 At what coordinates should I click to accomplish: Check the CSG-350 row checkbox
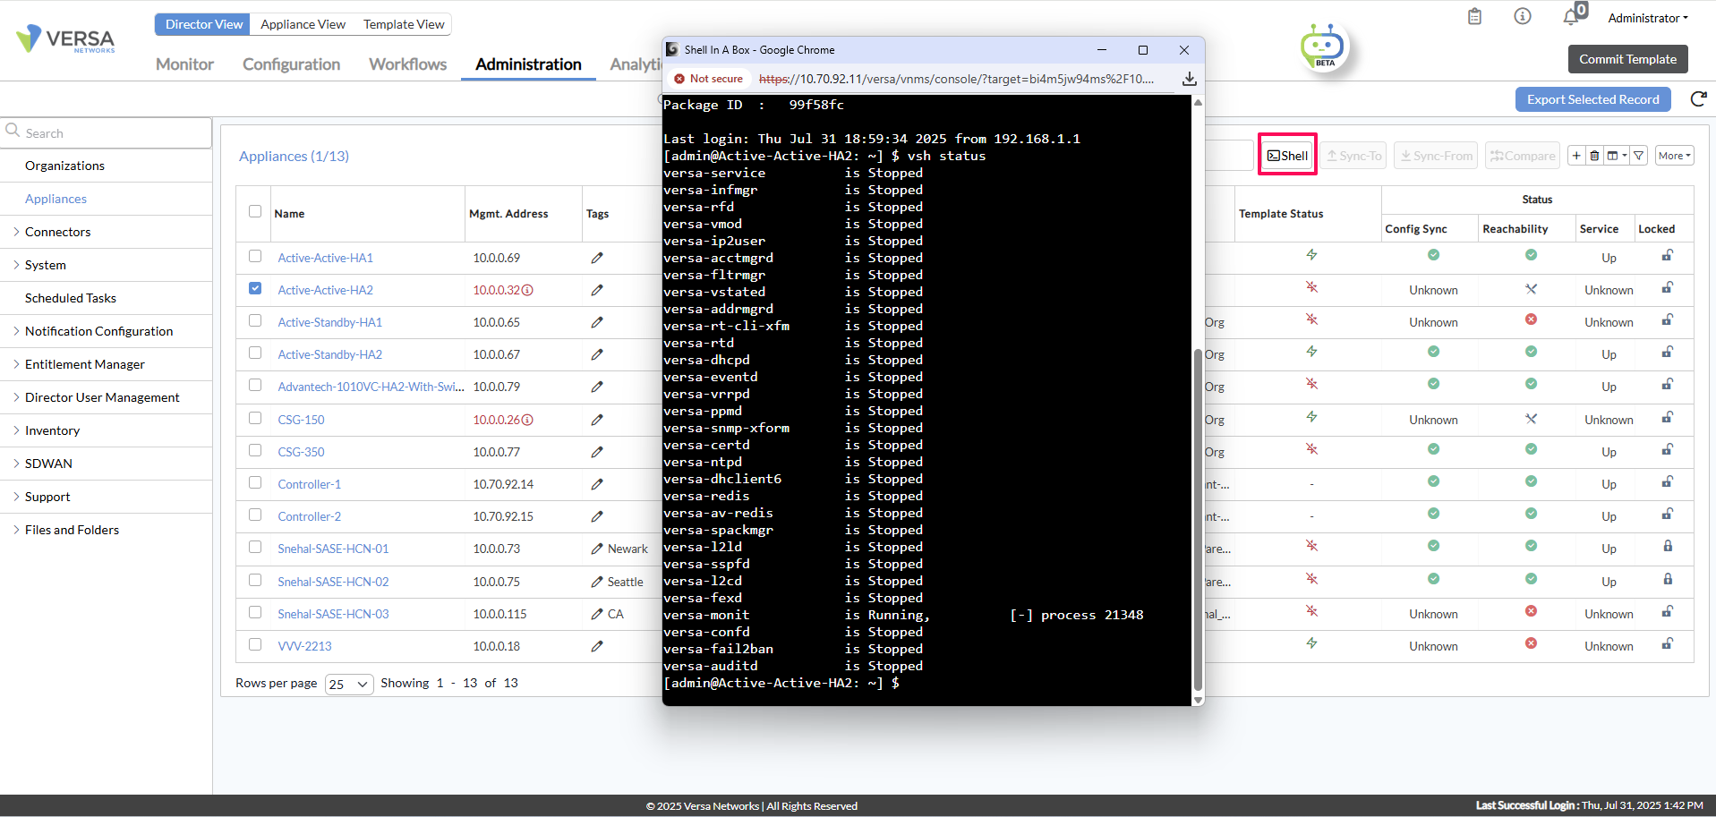[x=255, y=450]
